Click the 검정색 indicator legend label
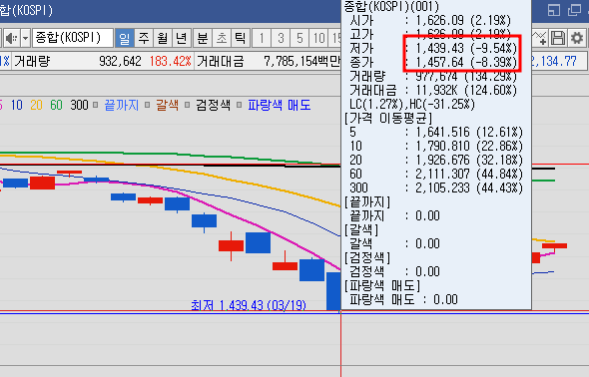Image resolution: width=589 pixels, height=377 pixels. coord(213,105)
